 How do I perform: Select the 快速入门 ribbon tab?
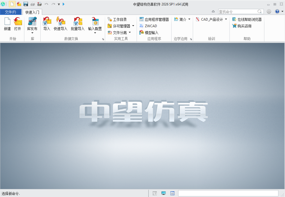pyautogui.click(x=32, y=12)
